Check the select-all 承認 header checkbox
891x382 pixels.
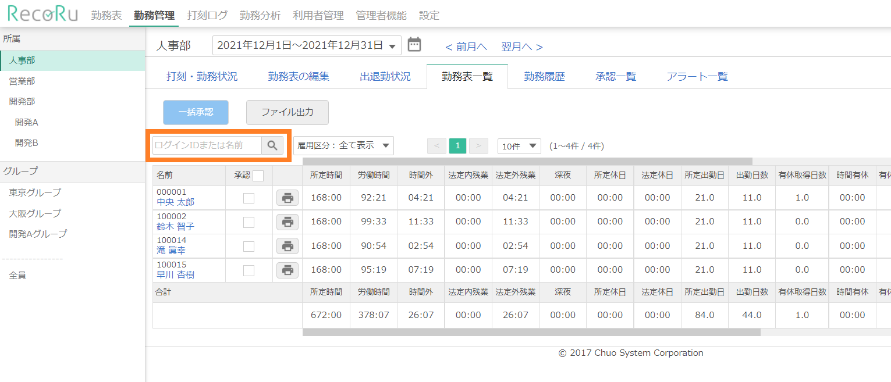pyautogui.click(x=258, y=176)
